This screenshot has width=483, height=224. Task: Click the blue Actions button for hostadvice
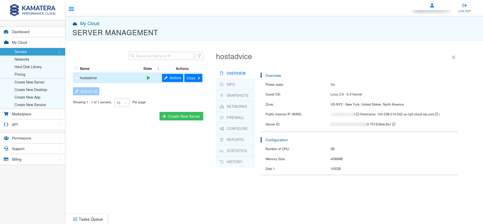[173, 78]
